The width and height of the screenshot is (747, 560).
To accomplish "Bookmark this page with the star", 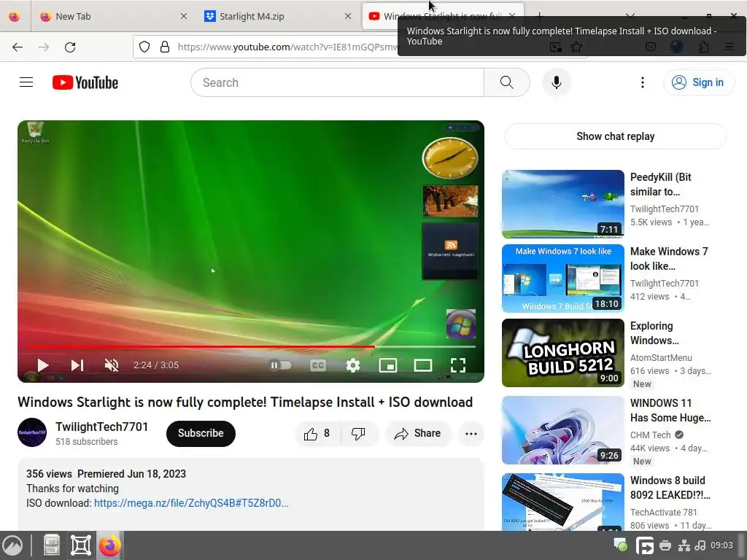I will (x=576, y=47).
